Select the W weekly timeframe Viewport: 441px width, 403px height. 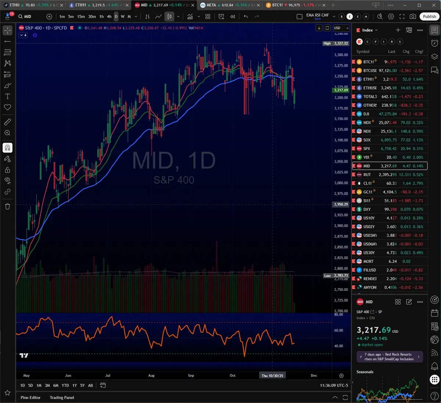tap(122, 17)
